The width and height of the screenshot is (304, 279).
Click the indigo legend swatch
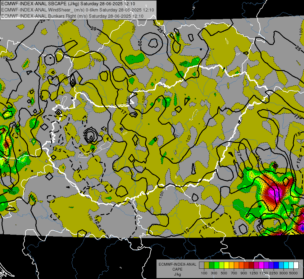point(271,265)
